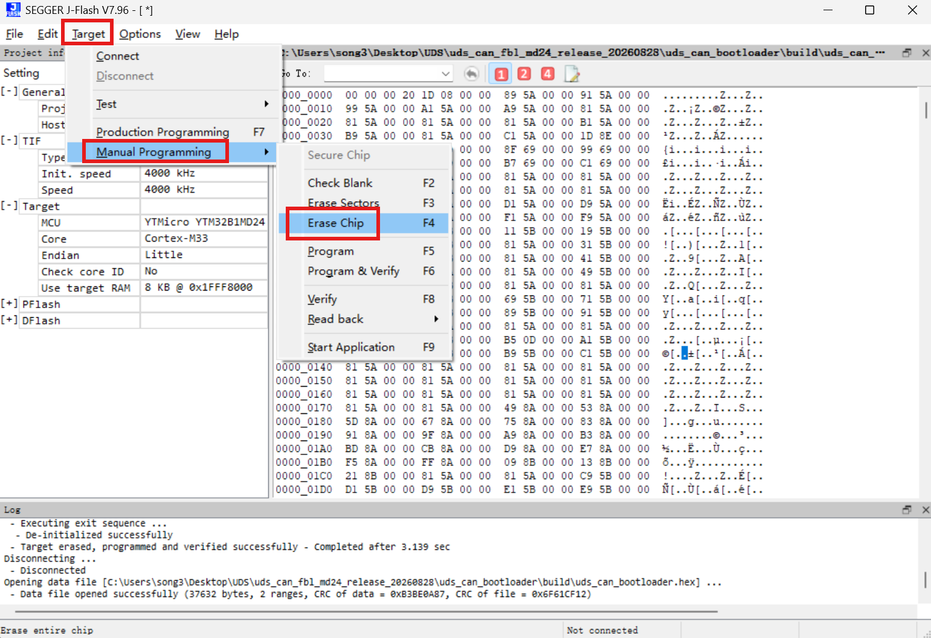Expand the PFlash settings group

pyautogui.click(x=9, y=304)
